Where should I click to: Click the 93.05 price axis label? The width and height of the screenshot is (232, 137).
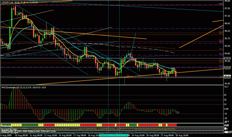[227, 84]
